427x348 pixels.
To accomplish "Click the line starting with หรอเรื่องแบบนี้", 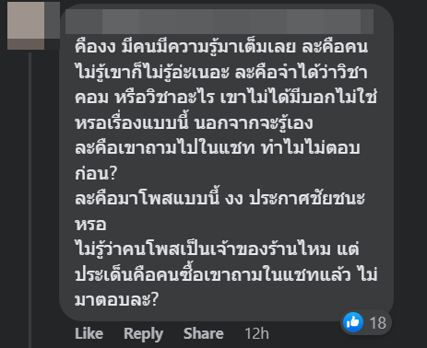I will click(194, 123).
